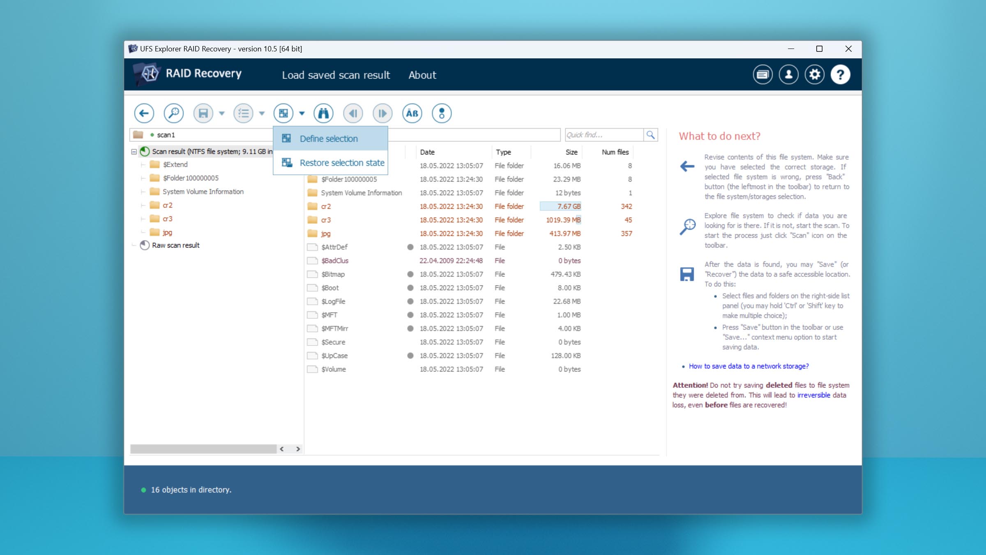Click in the Quick find input field
986x555 pixels.
(604, 135)
